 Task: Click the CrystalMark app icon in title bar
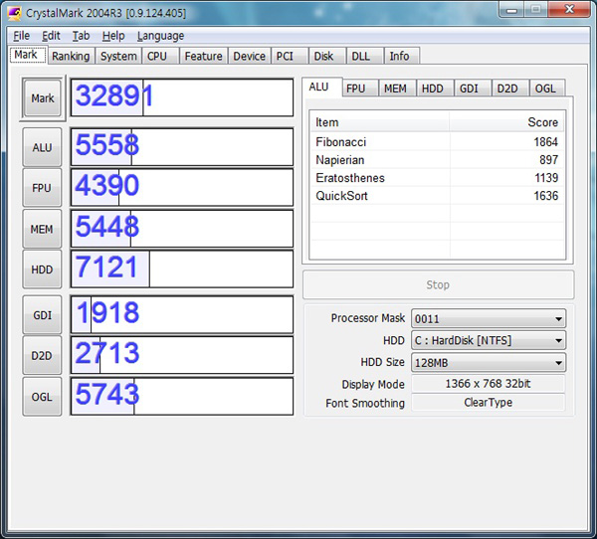tap(15, 13)
